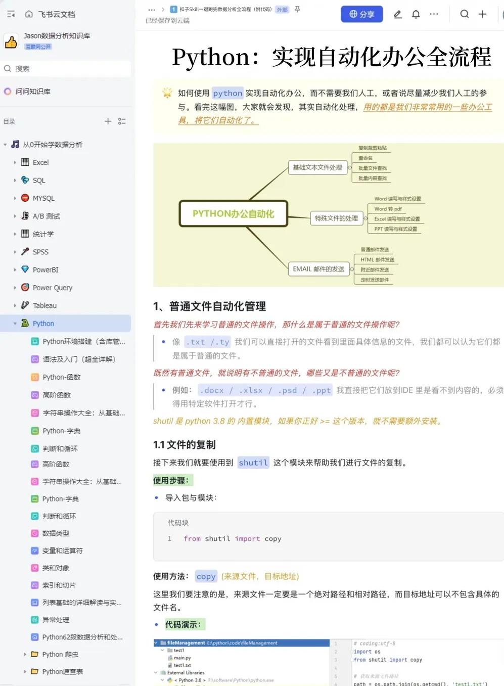Select the SPSS microphone icon
This screenshot has width=504, height=686.
click(x=25, y=252)
